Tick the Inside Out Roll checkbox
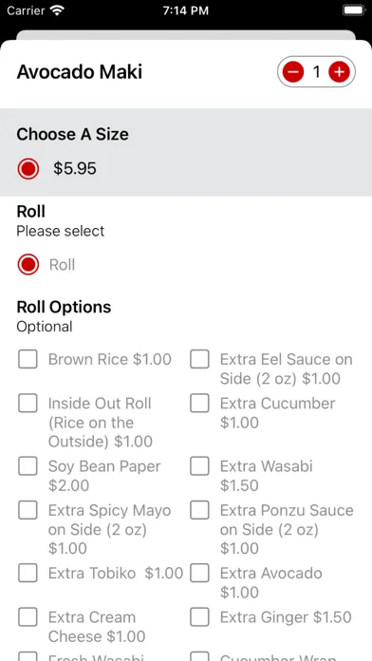Image resolution: width=372 pixels, height=661 pixels. pyautogui.click(x=28, y=404)
